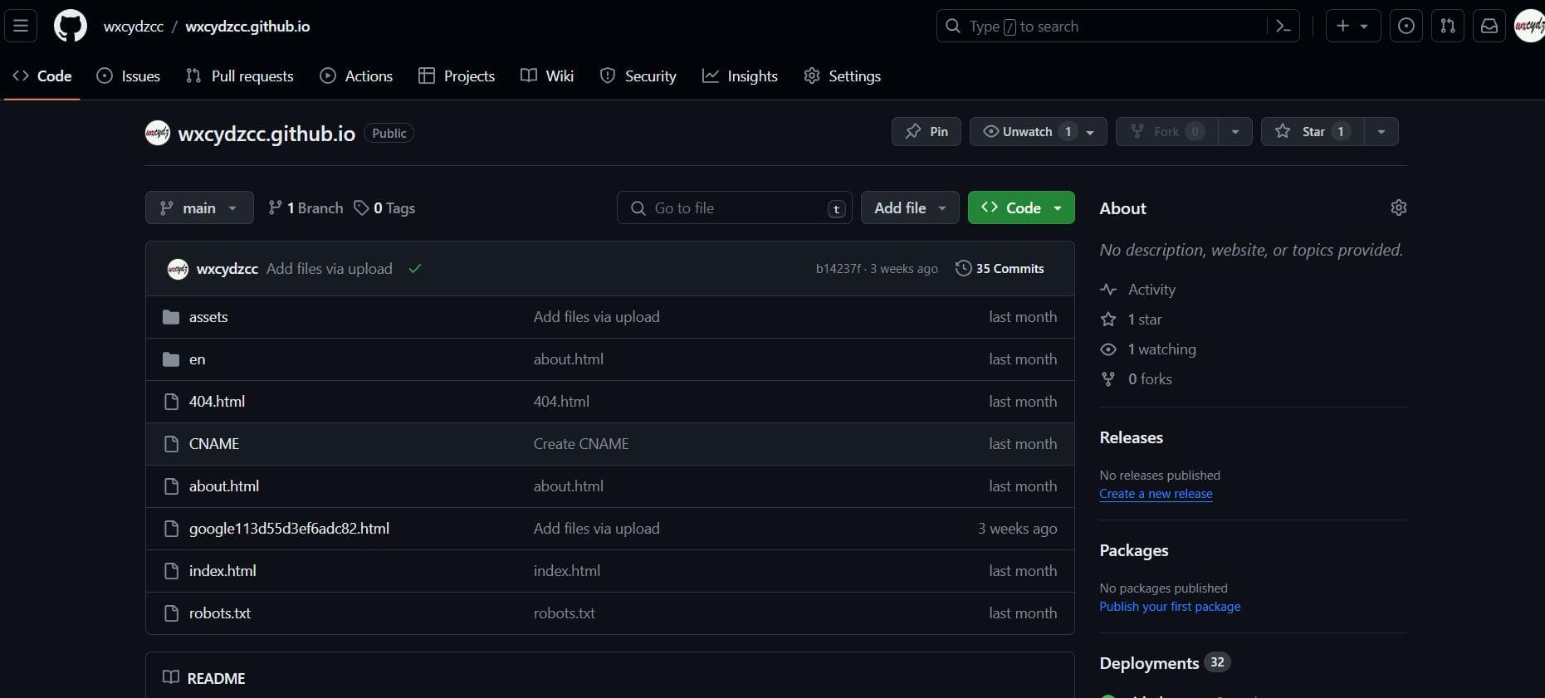The image size is (1545, 698).
Task: Click the file icon for robots.txt
Action: 171,613
